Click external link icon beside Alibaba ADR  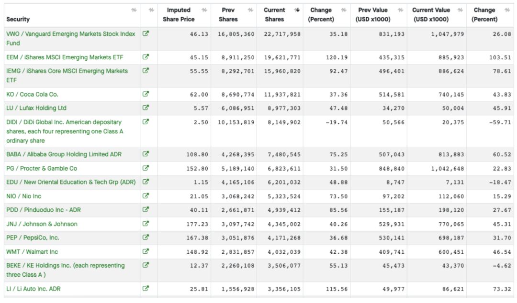pos(146,154)
